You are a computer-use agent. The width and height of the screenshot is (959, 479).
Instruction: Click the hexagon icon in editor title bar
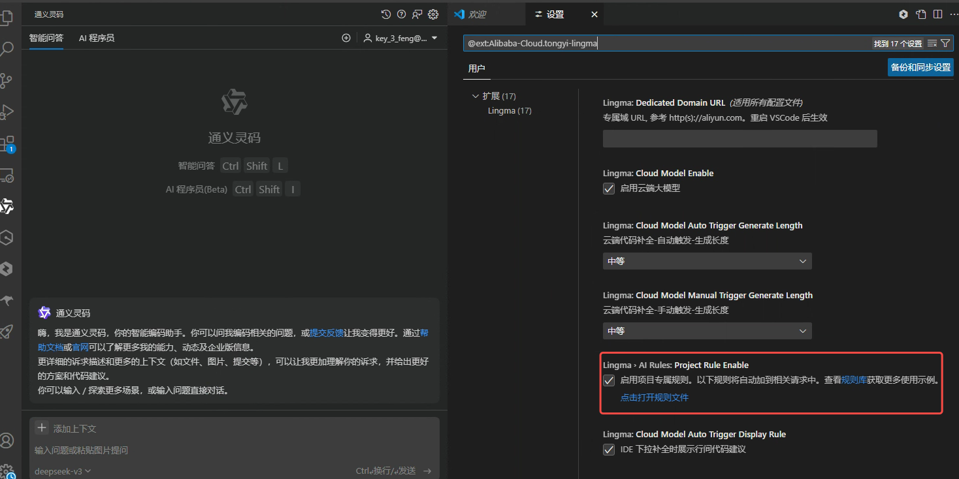pos(903,14)
